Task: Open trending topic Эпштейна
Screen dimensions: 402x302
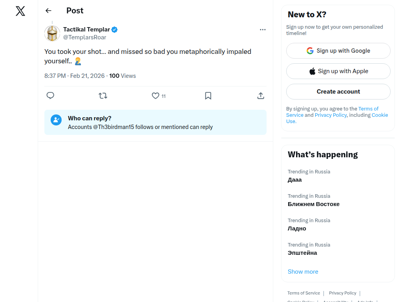Action: [x=302, y=253]
